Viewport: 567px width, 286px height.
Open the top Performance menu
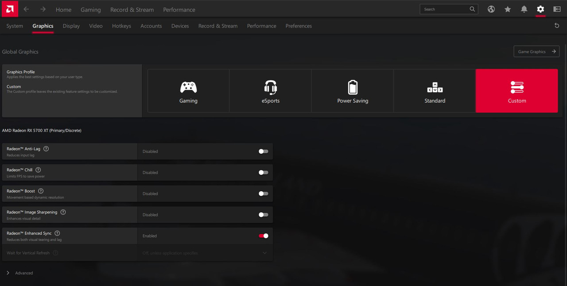tap(179, 9)
